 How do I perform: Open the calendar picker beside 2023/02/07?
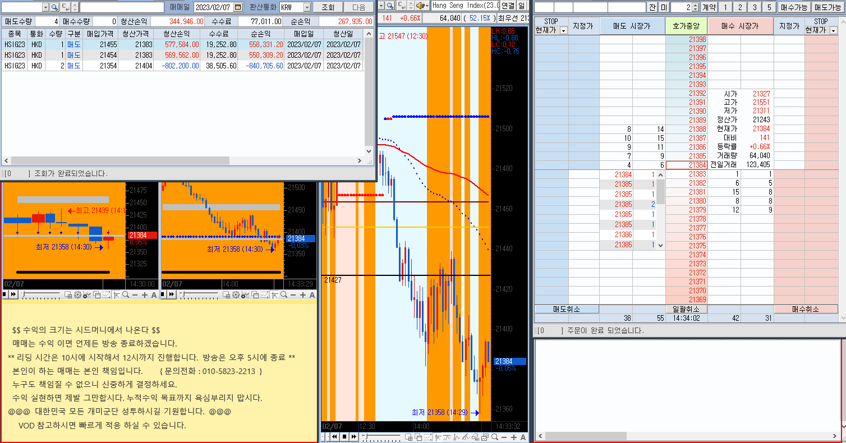click(238, 7)
